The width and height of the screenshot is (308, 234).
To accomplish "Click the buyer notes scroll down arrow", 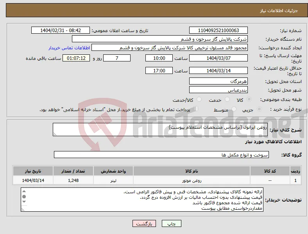I will tap(24, 202).
